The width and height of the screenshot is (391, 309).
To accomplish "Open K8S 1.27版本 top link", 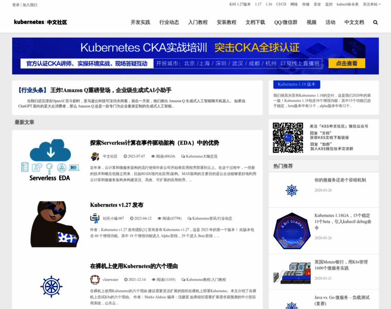I will 240,4.
